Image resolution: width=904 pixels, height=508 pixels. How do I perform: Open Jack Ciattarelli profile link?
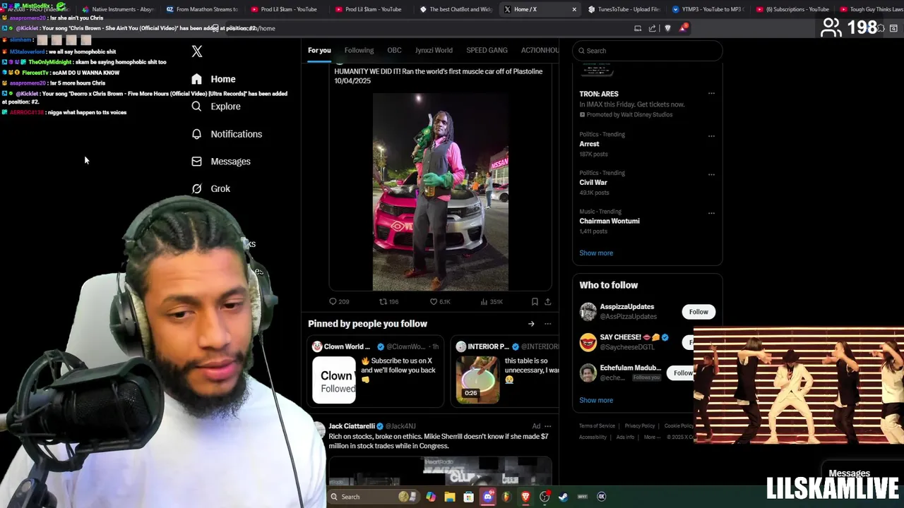(352, 426)
